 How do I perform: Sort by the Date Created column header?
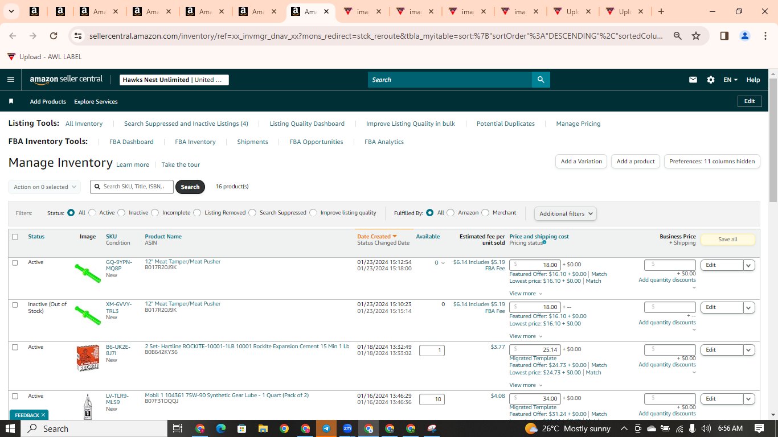(x=376, y=237)
